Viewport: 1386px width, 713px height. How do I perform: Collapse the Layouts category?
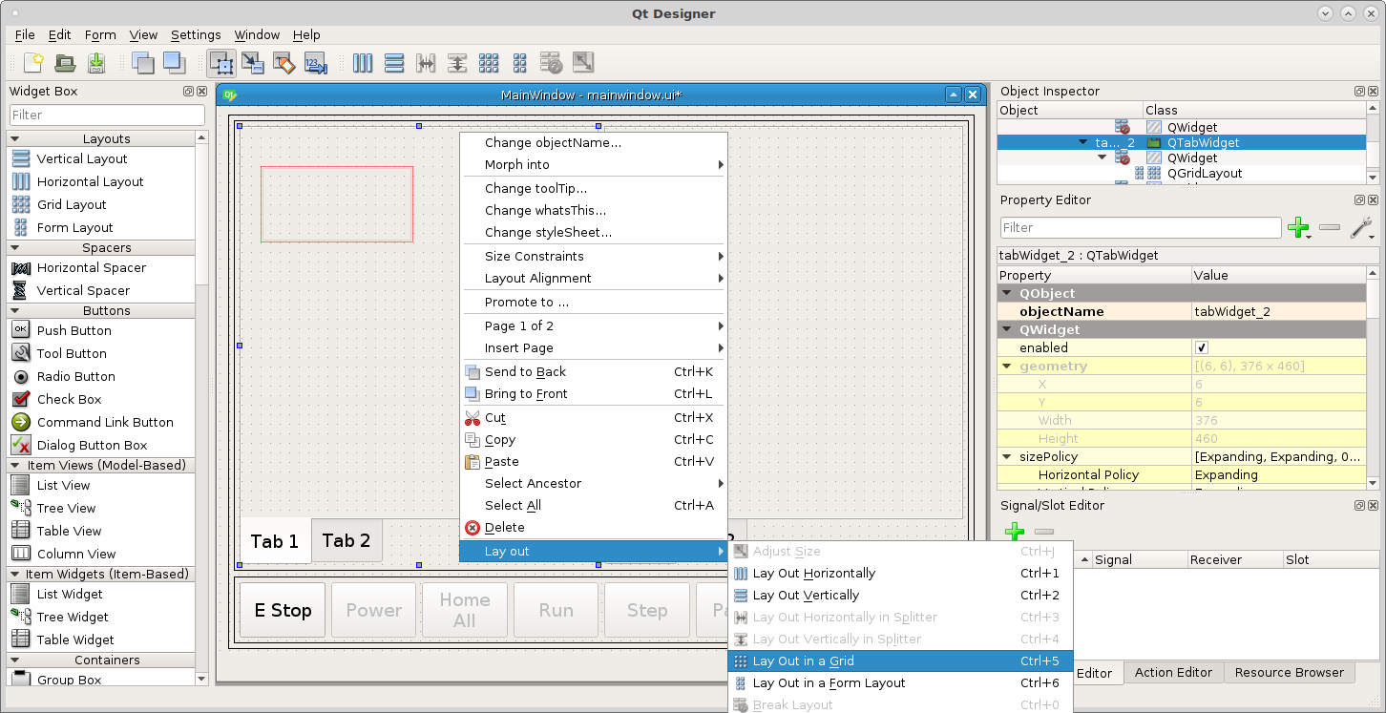pyautogui.click(x=16, y=138)
